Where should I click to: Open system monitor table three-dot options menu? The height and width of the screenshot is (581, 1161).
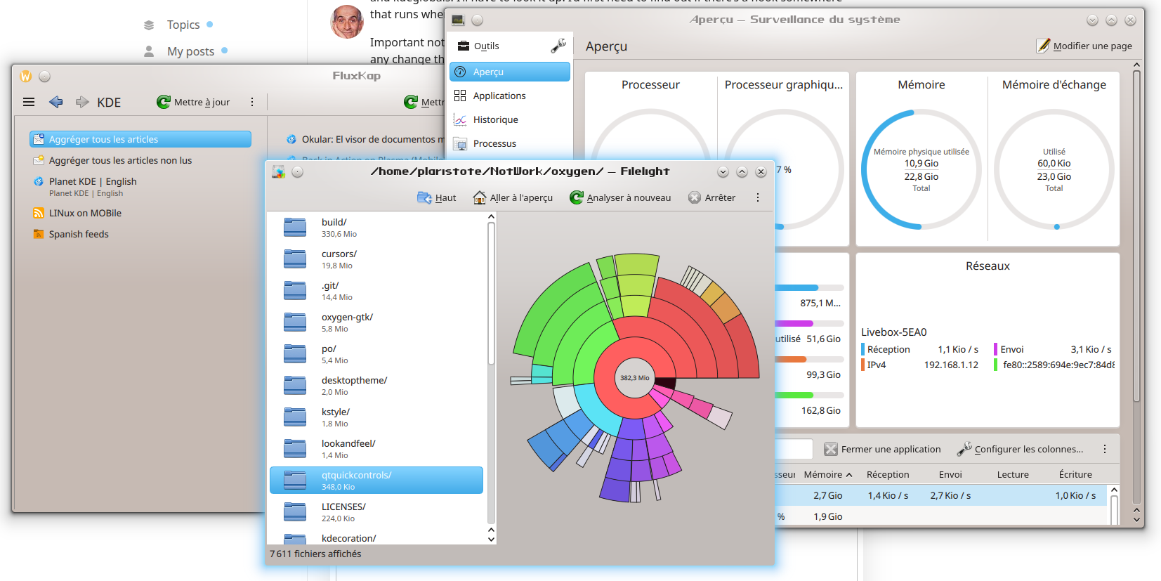1104,449
